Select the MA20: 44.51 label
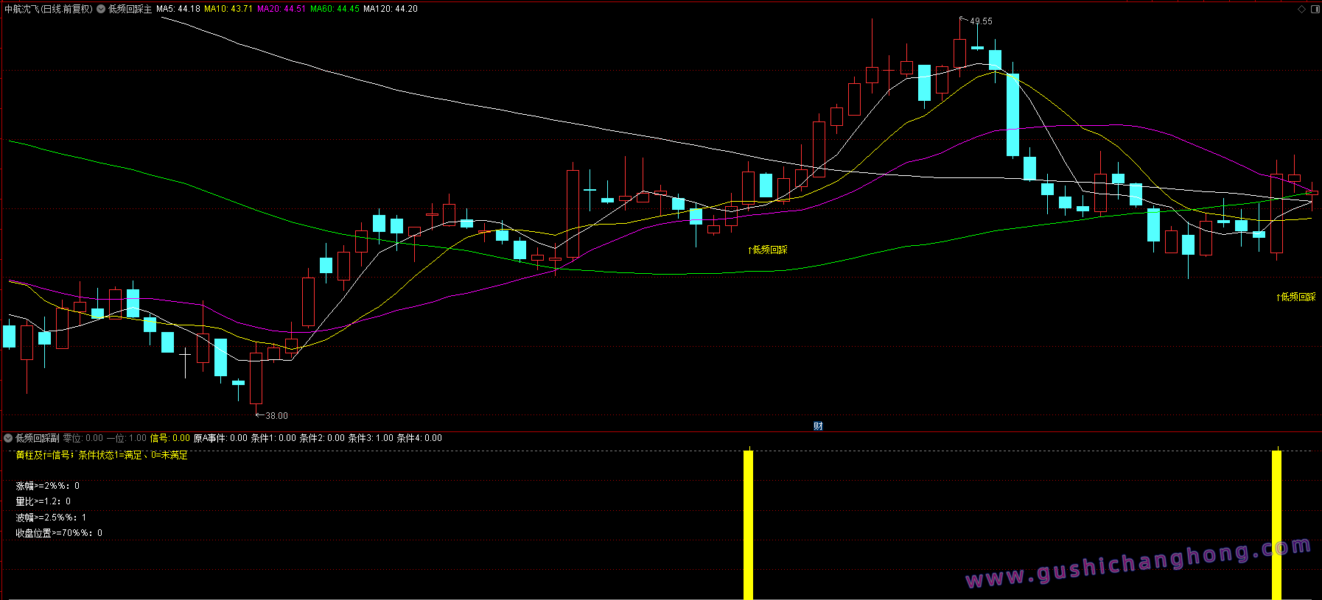This screenshot has height=600, width=1322. (281, 9)
